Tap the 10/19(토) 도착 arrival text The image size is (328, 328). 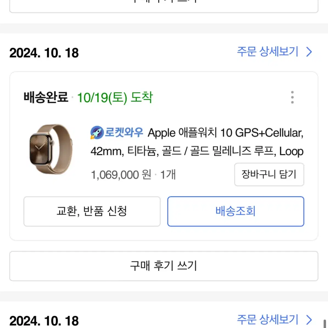[x=115, y=98]
